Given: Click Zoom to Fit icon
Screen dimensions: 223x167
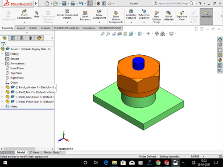Looking at the screenshot, I should 103,34.
